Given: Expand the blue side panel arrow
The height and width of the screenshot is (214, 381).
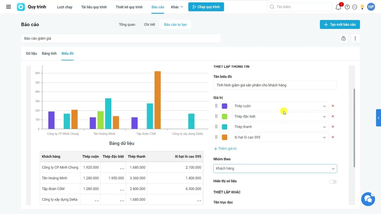Looking at the screenshot, I should [378, 118].
